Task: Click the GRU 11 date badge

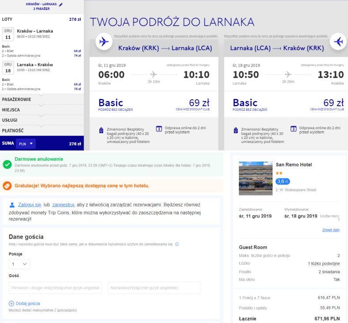Action: [8, 34]
